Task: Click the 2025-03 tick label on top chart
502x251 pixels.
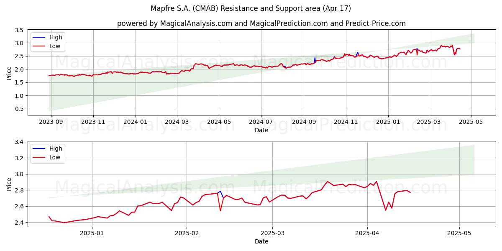Action: pos(429,122)
